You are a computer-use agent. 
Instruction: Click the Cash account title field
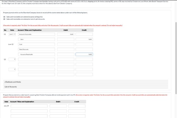point(36,44)
